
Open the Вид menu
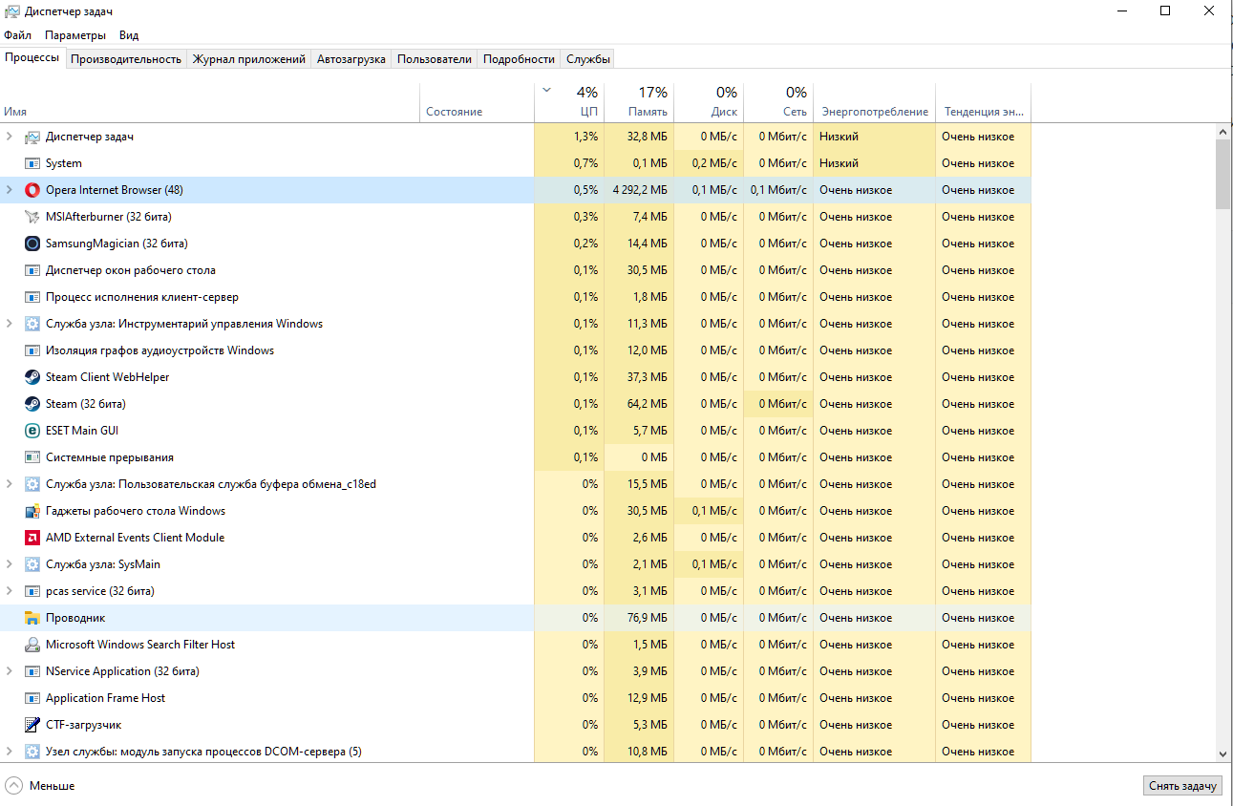[129, 35]
